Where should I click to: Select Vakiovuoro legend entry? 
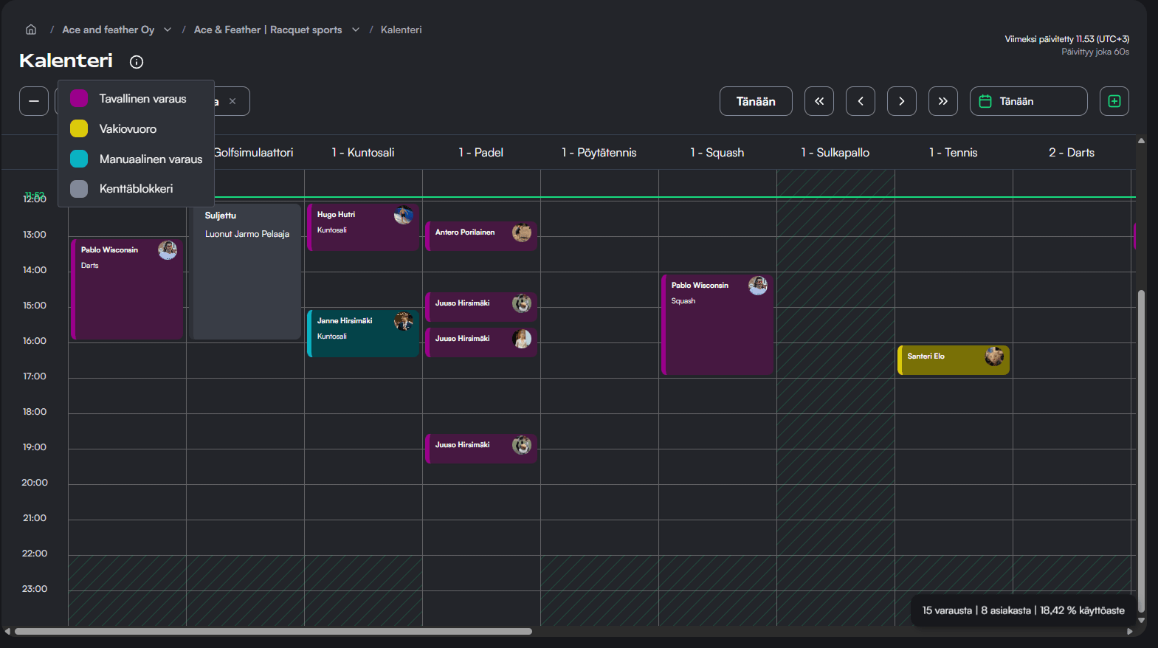[x=128, y=129]
